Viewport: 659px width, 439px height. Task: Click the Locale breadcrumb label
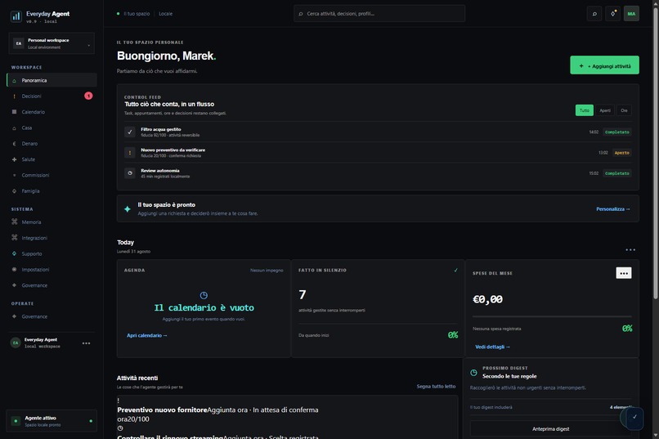pyautogui.click(x=166, y=14)
